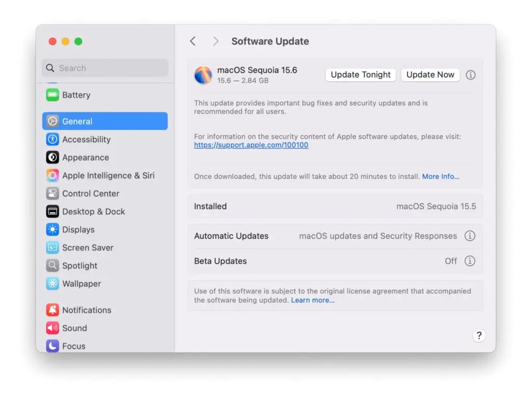Click the magnifying glass search icon

[50, 68]
